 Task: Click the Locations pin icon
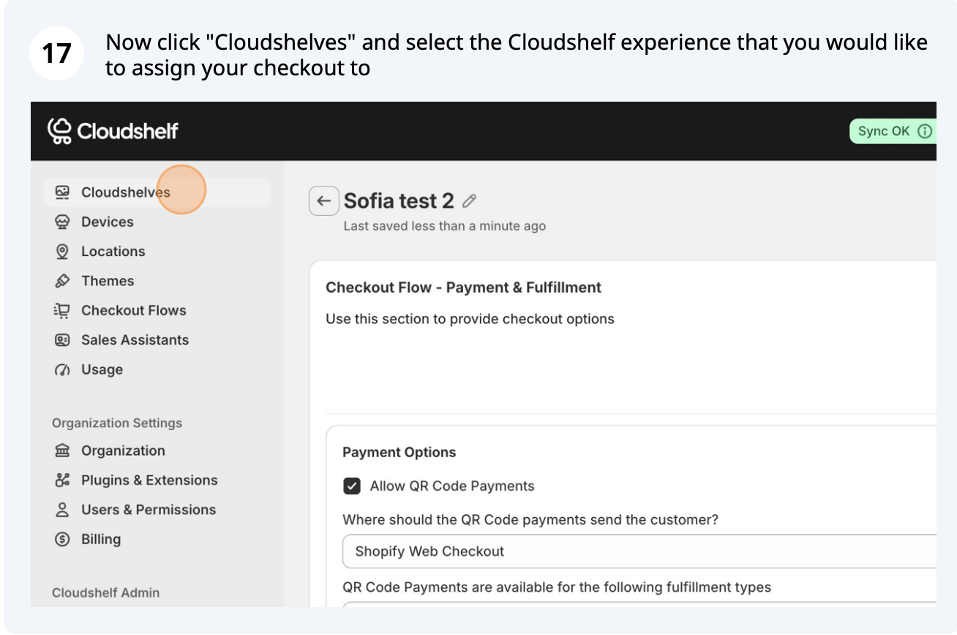click(62, 252)
